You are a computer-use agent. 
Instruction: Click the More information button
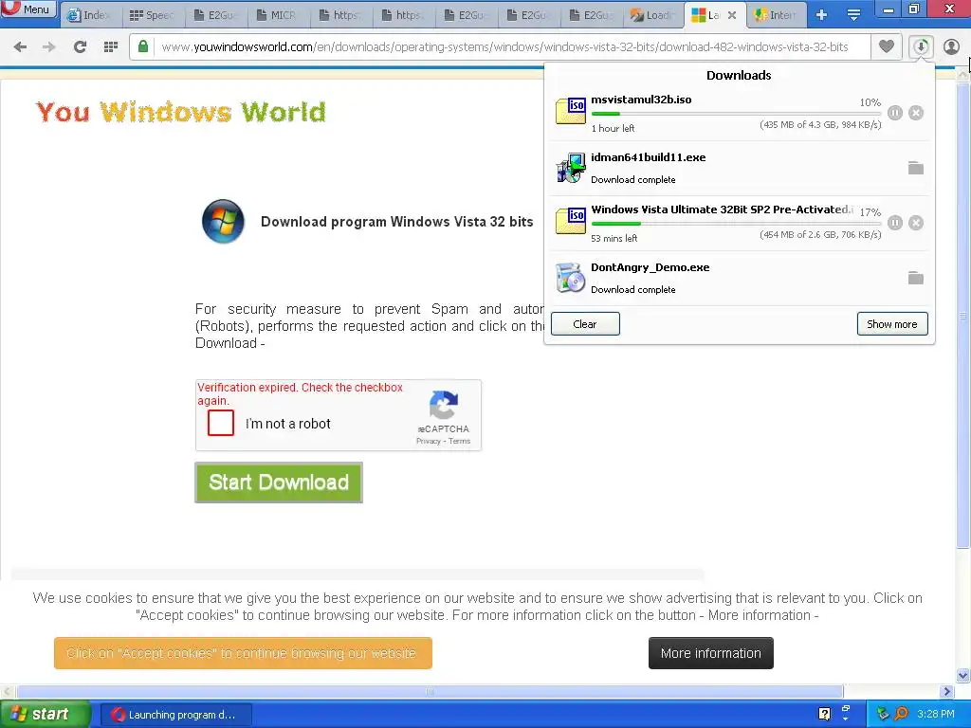tap(711, 653)
